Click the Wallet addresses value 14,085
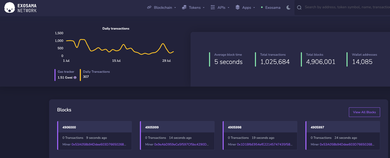The width and height of the screenshot is (390, 158). click(x=362, y=62)
